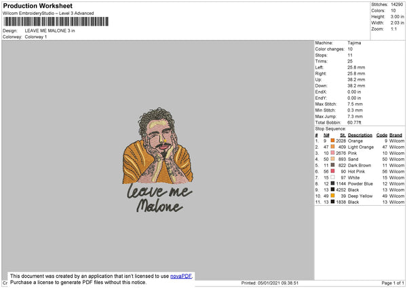Screen dimensions: 407x288
Task: Click the Width value '2.03 in'
Action: click(397, 23)
